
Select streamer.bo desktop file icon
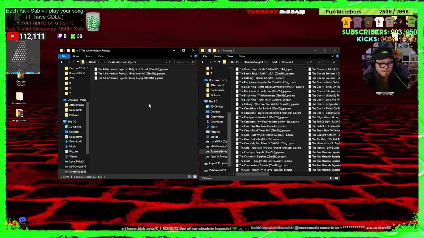pos(19,99)
